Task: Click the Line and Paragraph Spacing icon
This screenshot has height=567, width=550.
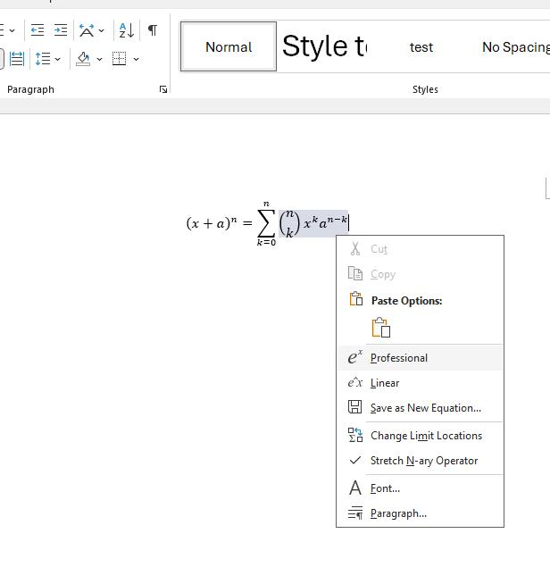Action: coord(43,59)
